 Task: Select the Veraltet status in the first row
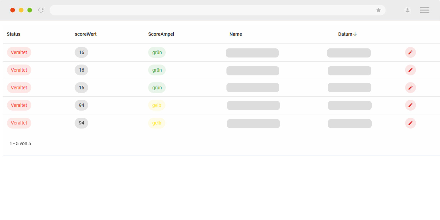pos(19,53)
